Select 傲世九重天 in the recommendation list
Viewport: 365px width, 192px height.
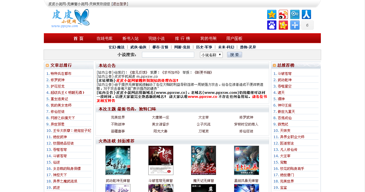pos(286,112)
